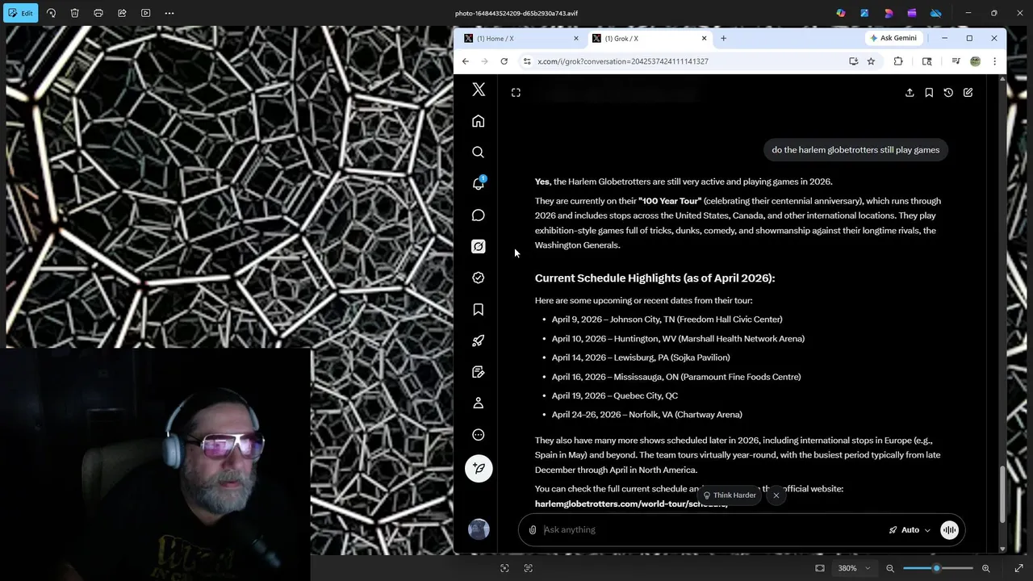This screenshot has width=1033, height=581.
Task: Click the Ask Gemini button
Action: (893, 38)
